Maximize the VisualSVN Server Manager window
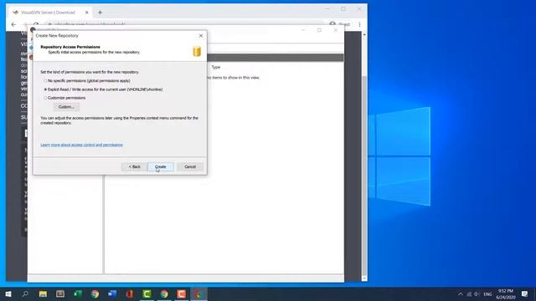536x301 pixels. (x=319, y=30)
